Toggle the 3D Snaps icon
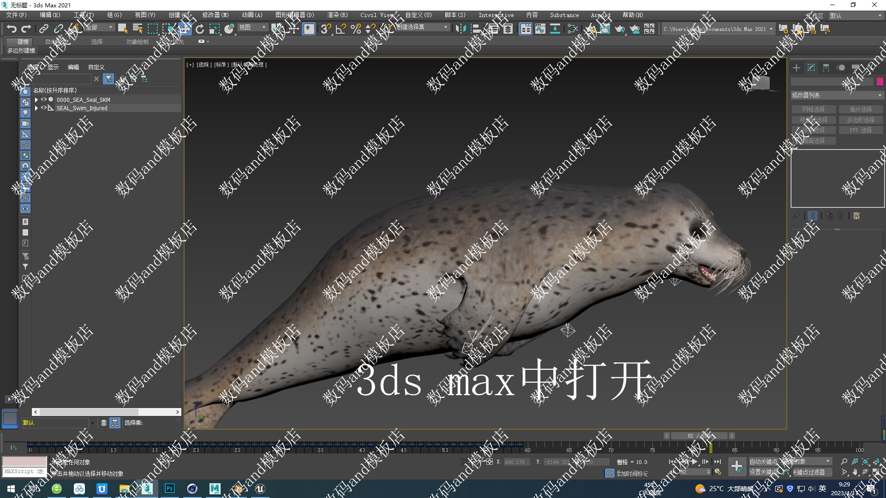 [326, 29]
